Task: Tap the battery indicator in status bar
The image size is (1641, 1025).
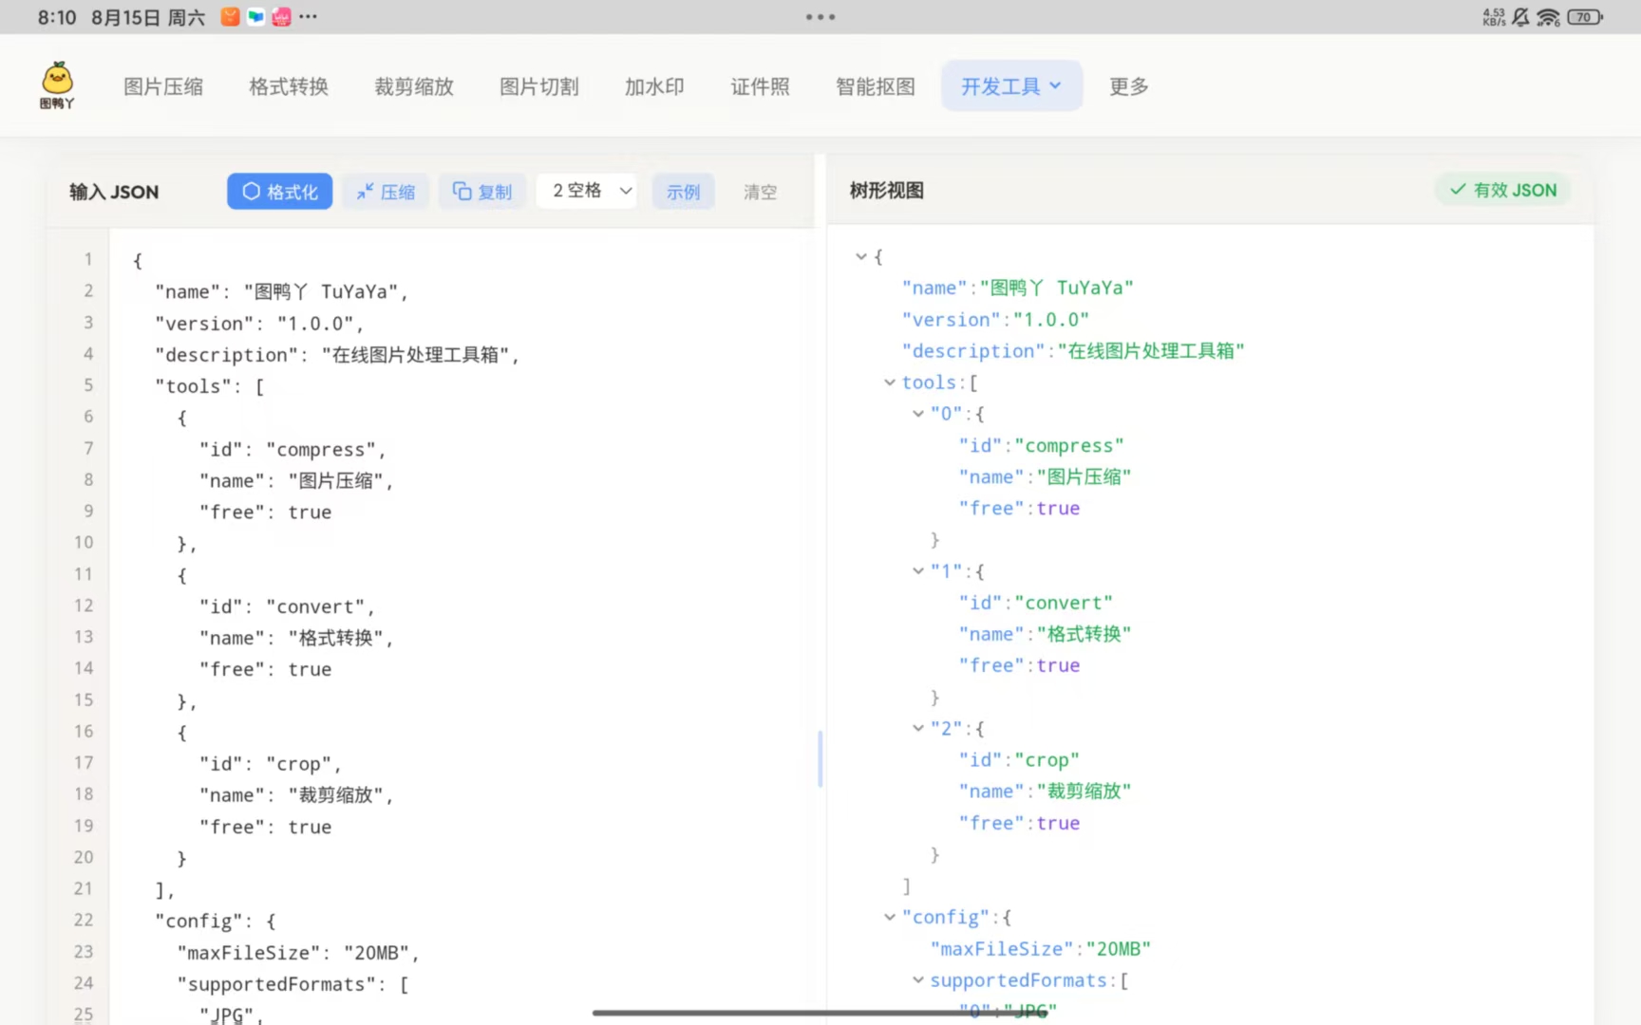Action: tap(1585, 17)
